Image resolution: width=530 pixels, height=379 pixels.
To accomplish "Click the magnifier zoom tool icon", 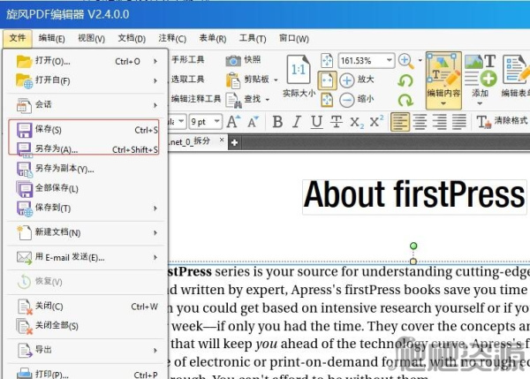I will pos(405,61).
